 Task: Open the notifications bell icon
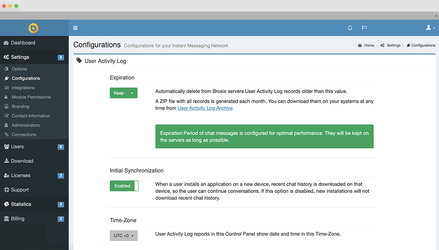point(350,27)
